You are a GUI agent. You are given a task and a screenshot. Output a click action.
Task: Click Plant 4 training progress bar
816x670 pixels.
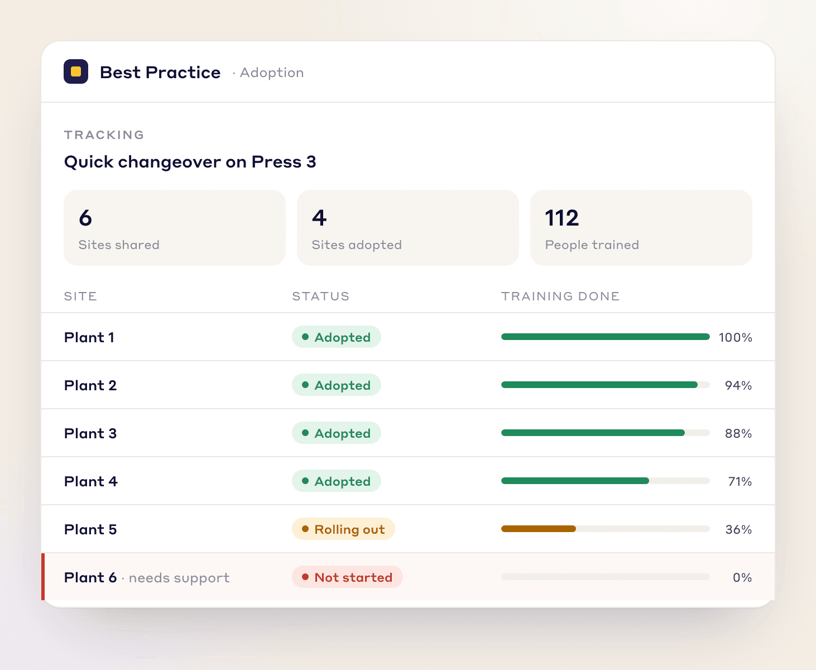point(606,481)
